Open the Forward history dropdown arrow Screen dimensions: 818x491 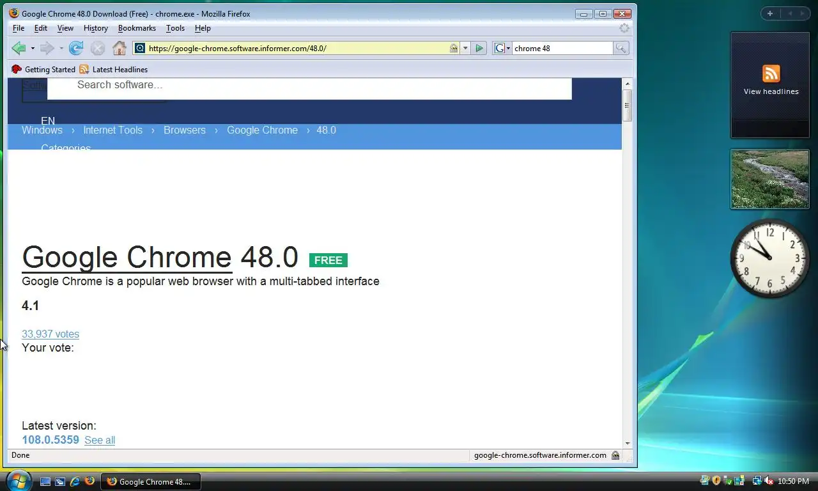coord(61,49)
